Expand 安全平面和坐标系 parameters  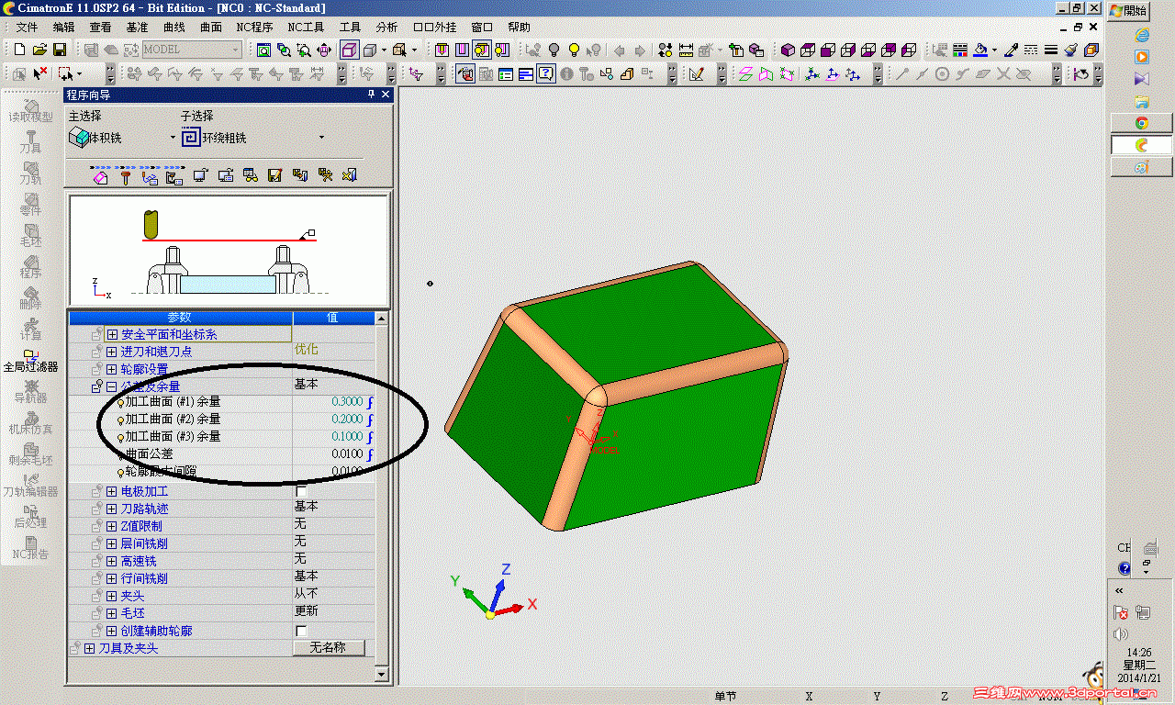click(x=112, y=335)
